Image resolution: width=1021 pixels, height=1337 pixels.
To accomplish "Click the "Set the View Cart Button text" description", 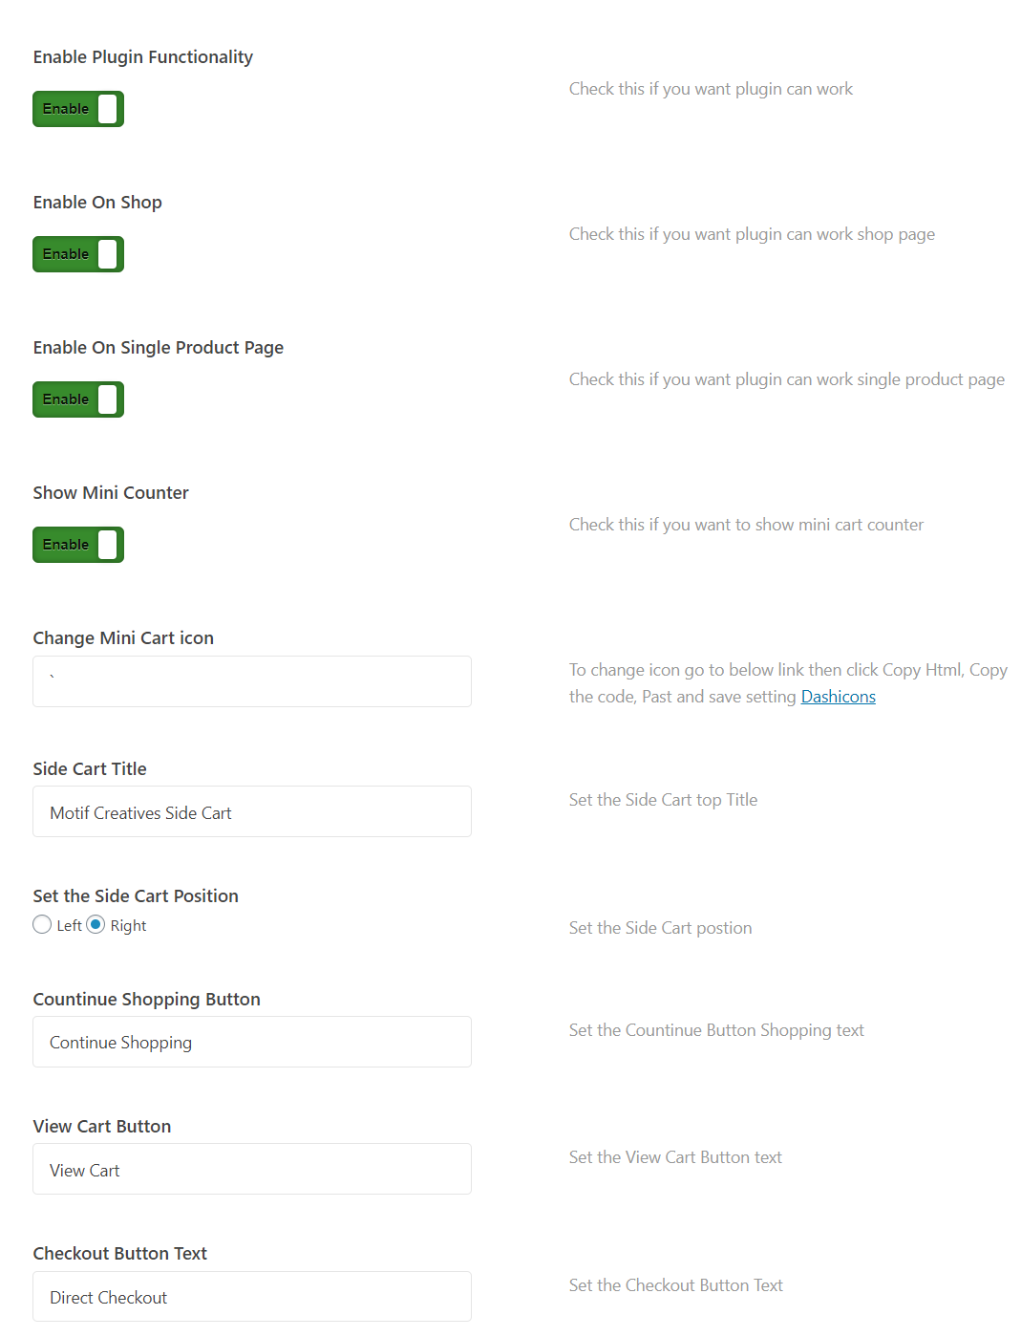I will coord(675,1157).
